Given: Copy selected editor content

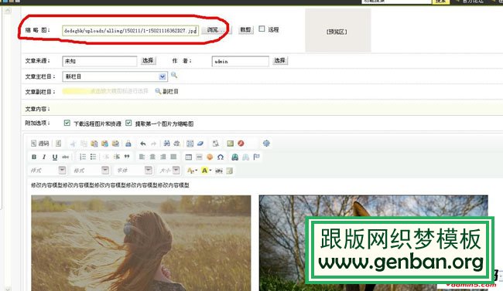Looking at the screenshot, I should [x=84, y=144].
